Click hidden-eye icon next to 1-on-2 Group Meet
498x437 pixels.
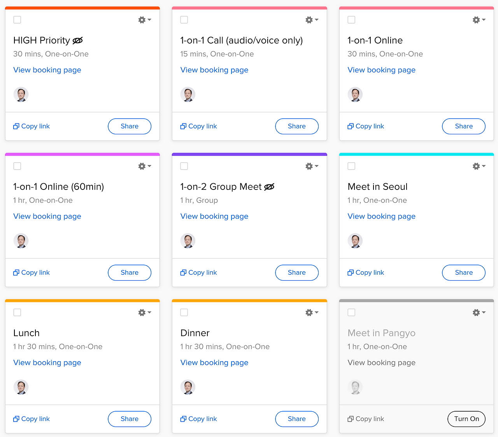click(269, 187)
